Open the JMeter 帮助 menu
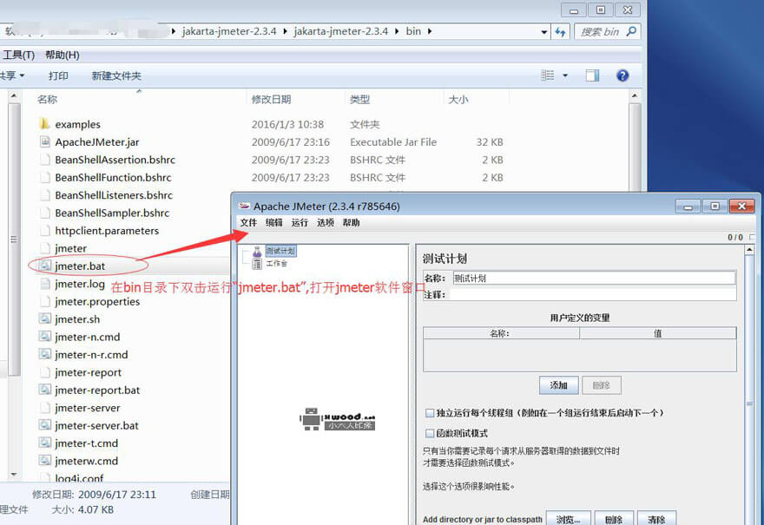Viewport: 764px width, 525px height. tap(351, 222)
